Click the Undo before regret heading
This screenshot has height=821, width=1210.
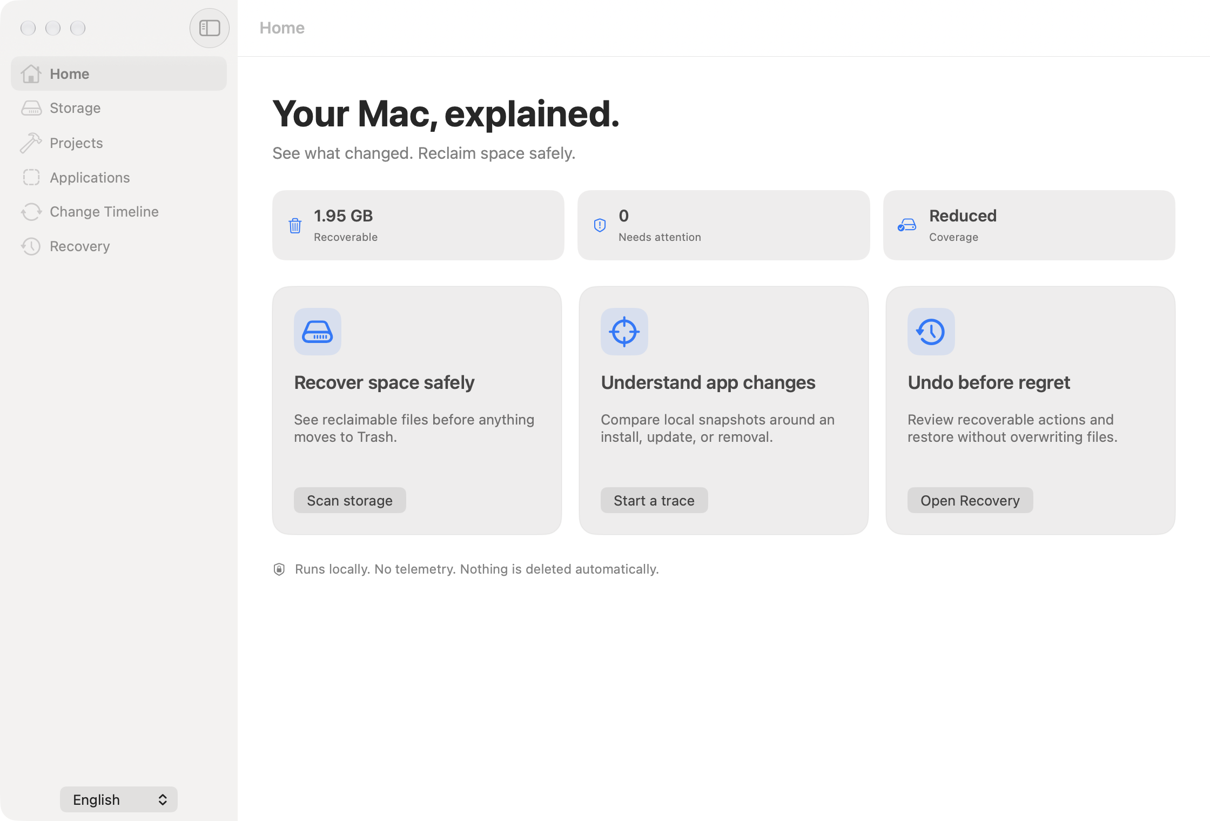[989, 382]
